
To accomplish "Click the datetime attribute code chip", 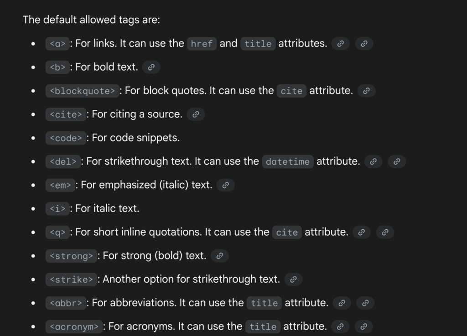I will tap(288, 161).
